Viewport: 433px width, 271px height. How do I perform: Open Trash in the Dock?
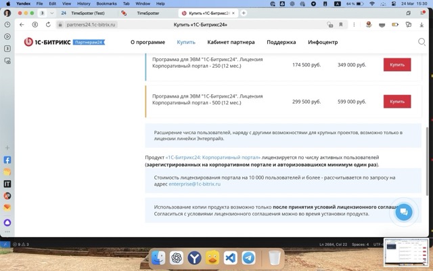(274, 258)
